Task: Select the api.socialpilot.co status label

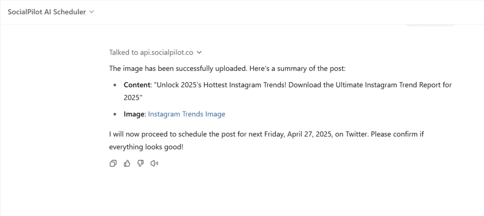Action: click(151, 52)
